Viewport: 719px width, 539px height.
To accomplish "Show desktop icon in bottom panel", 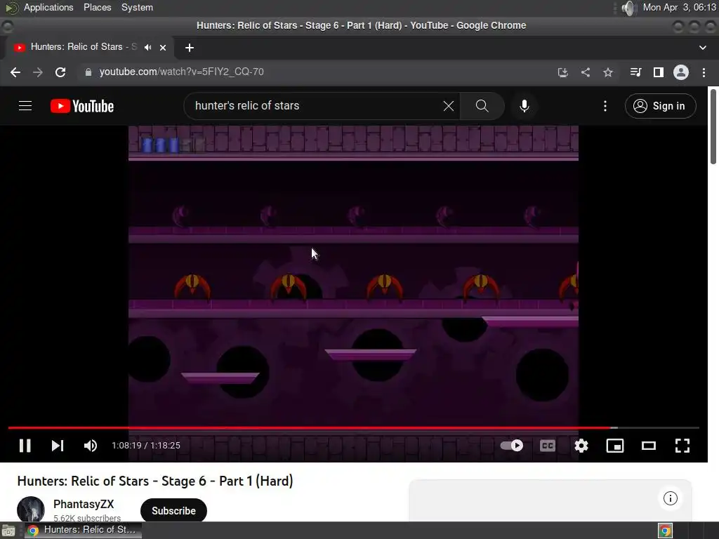I will click(8, 531).
